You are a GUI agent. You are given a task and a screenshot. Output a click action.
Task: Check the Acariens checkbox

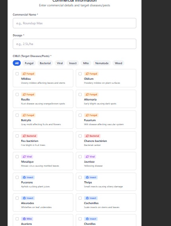click(17, 219)
